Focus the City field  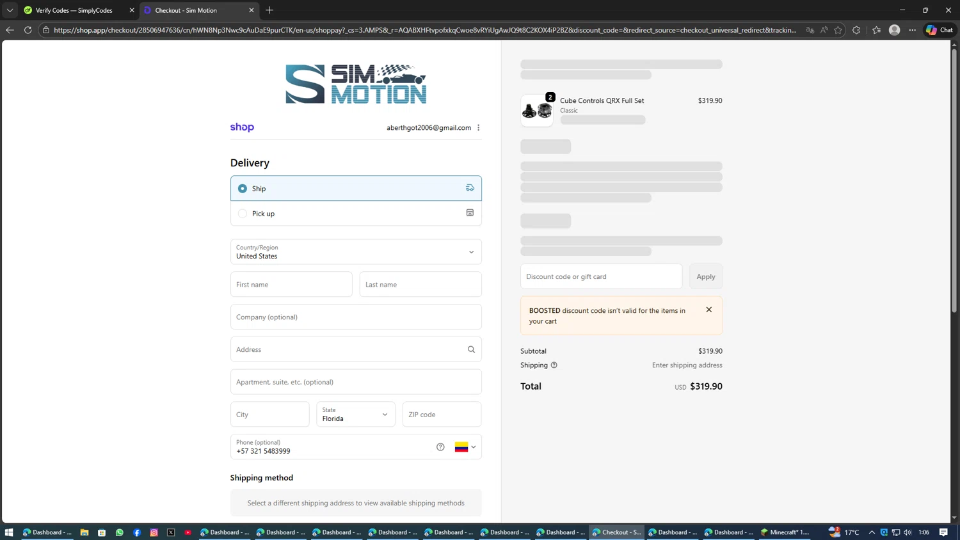[269, 414]
